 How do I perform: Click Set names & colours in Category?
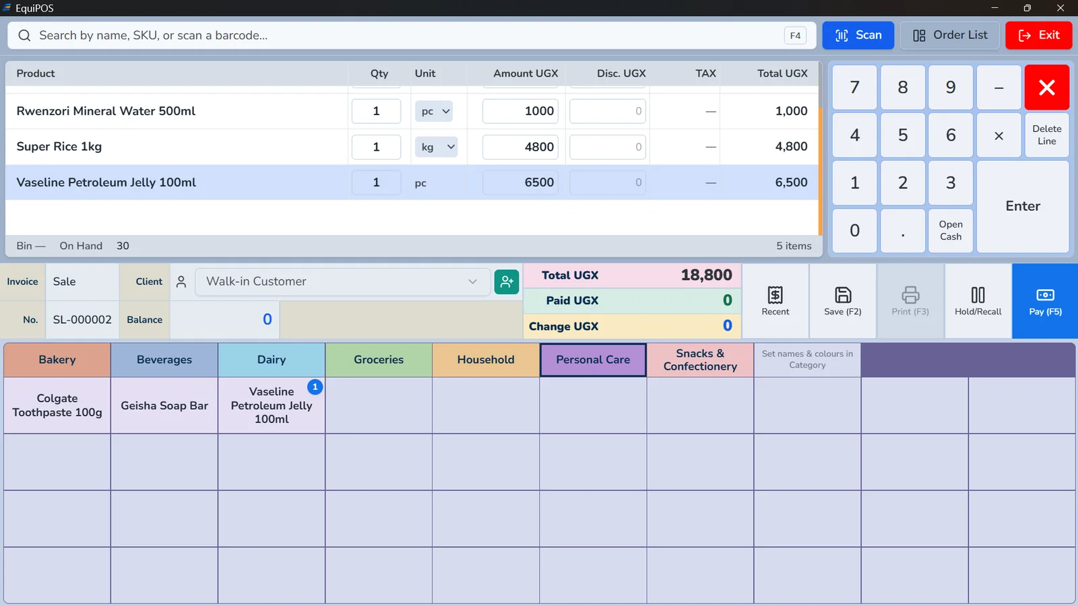[807, 360]
